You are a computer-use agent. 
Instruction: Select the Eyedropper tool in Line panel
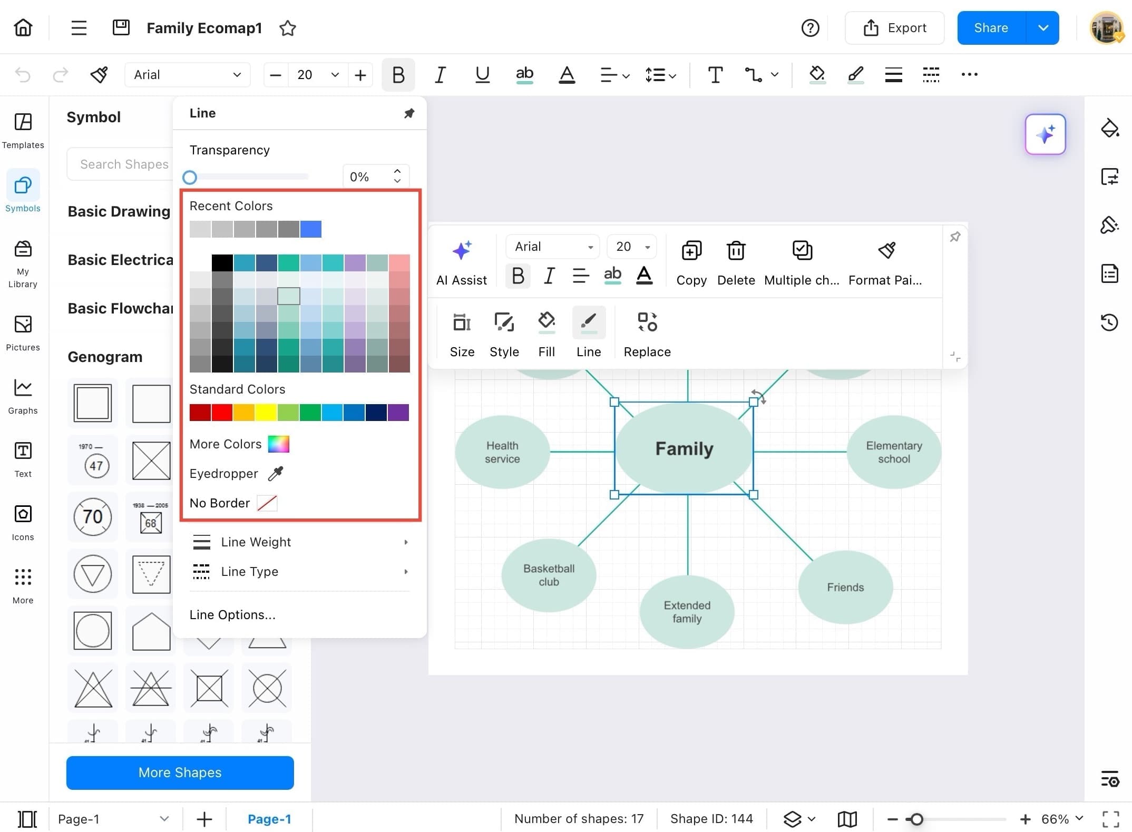coord(275,474)
